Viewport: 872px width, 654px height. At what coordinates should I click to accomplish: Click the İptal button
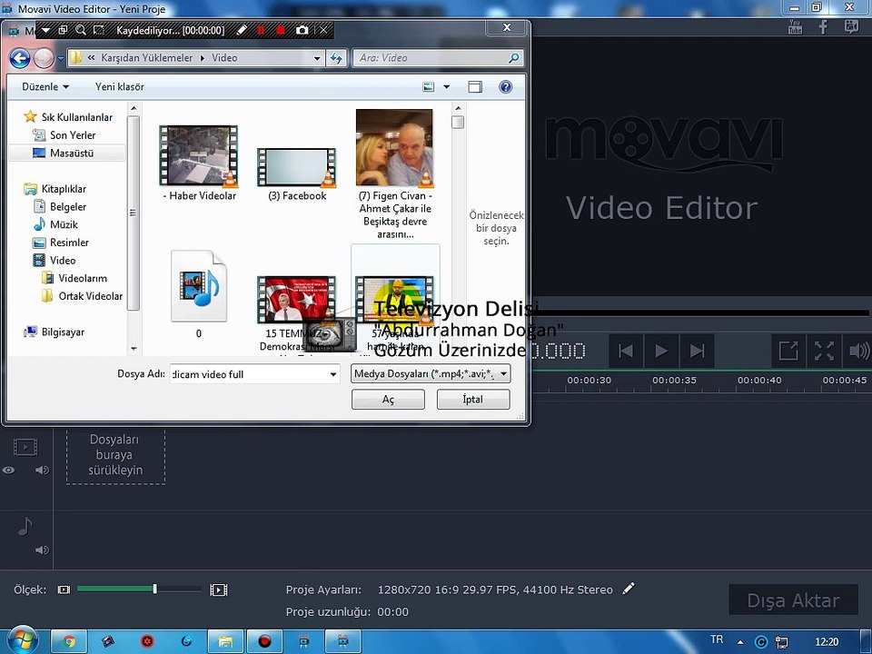tap(473, 400)
